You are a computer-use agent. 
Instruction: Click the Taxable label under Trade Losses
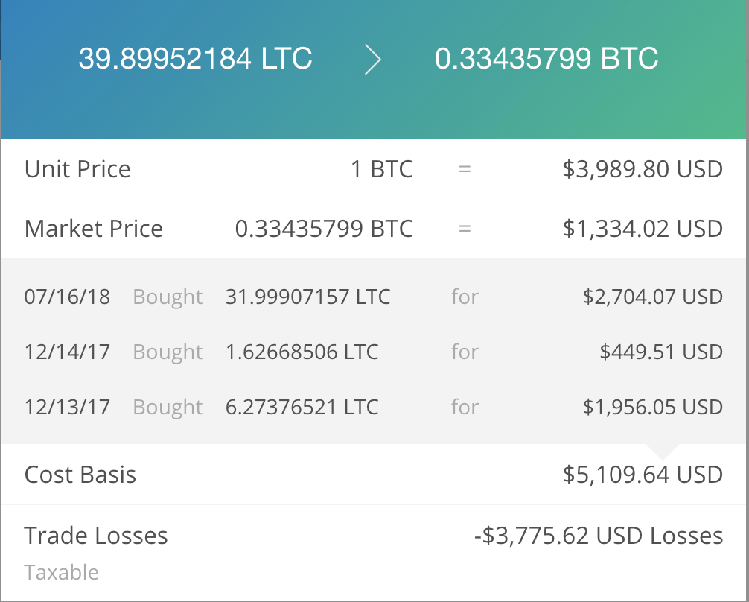[61, 572]
